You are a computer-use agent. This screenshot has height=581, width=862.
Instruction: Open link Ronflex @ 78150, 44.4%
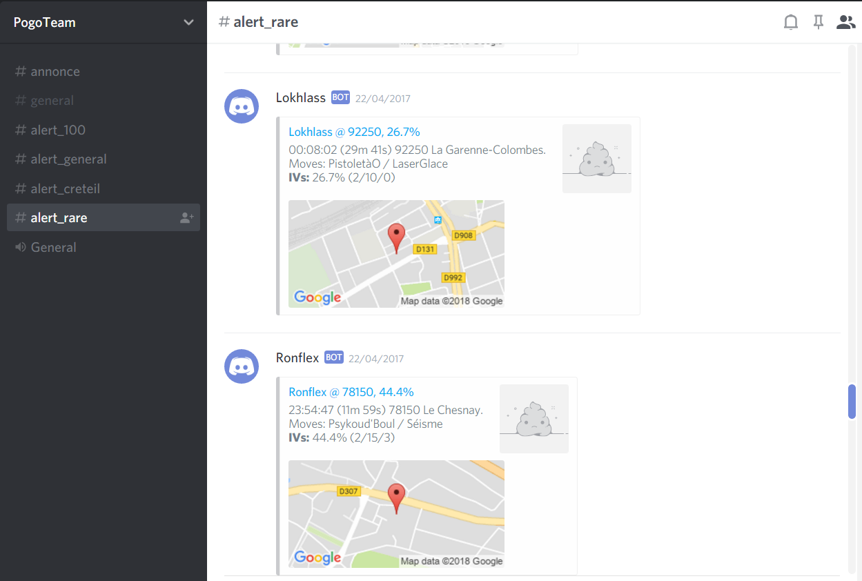click(351, 392)
